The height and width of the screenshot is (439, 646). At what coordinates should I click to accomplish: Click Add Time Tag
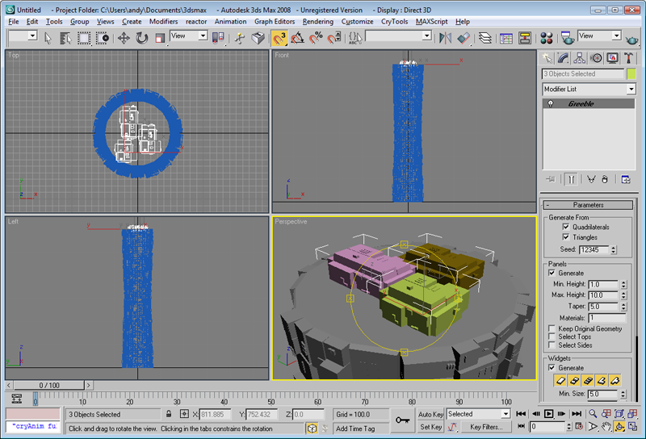pos(355,429)
